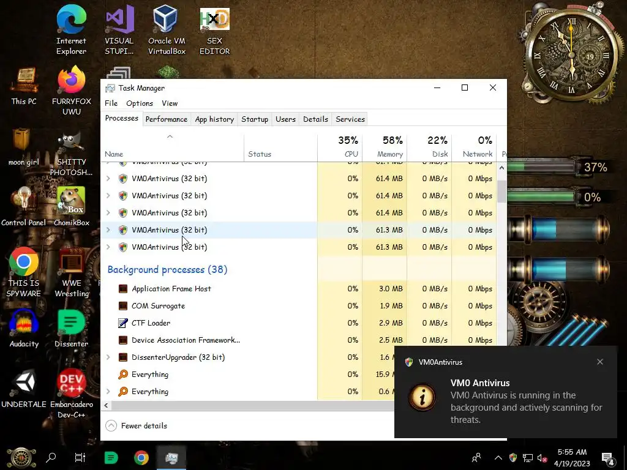Open the WWE Wrestling desktop icon
627x470 pixels.
(72, 272)
